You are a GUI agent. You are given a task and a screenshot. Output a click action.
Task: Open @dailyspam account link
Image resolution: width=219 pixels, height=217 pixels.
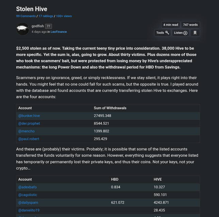click(x=28, y=203)
